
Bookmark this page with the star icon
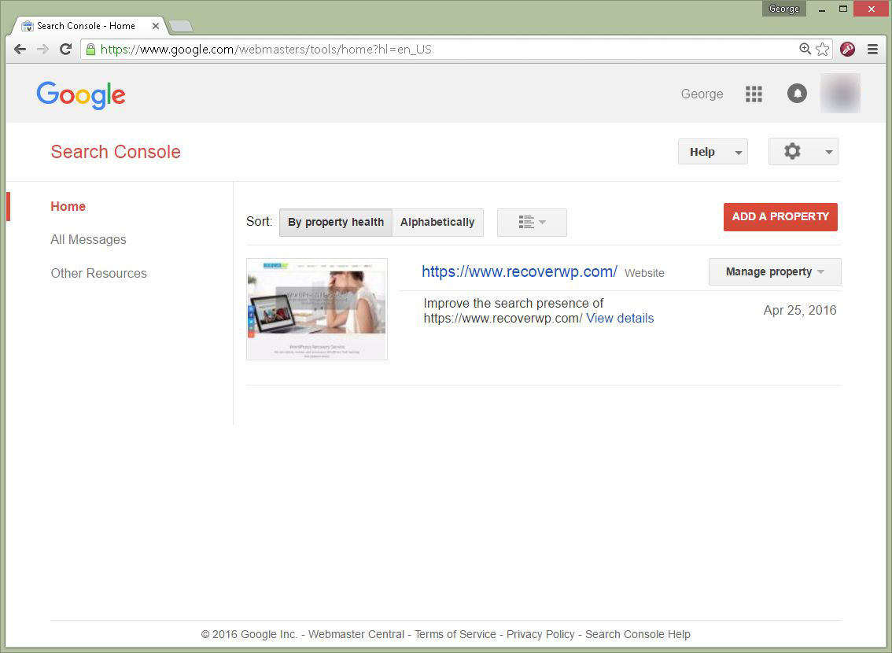822,49
